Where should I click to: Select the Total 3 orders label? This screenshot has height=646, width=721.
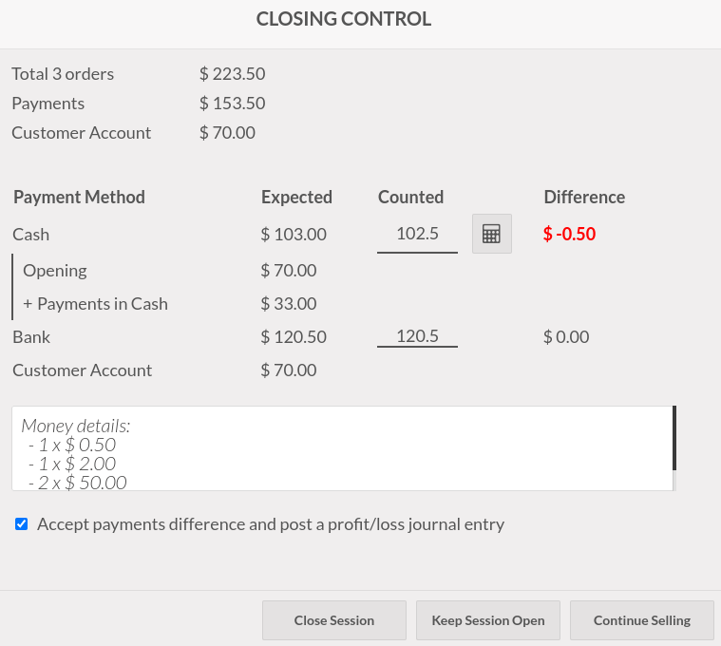[63, 74]
